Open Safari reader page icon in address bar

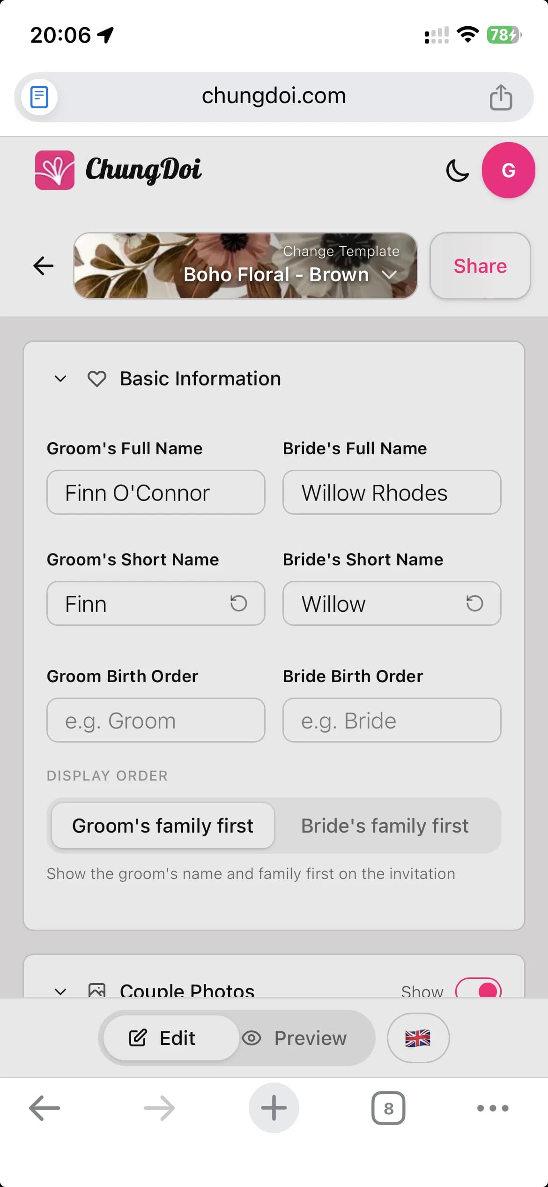point(39,97)
